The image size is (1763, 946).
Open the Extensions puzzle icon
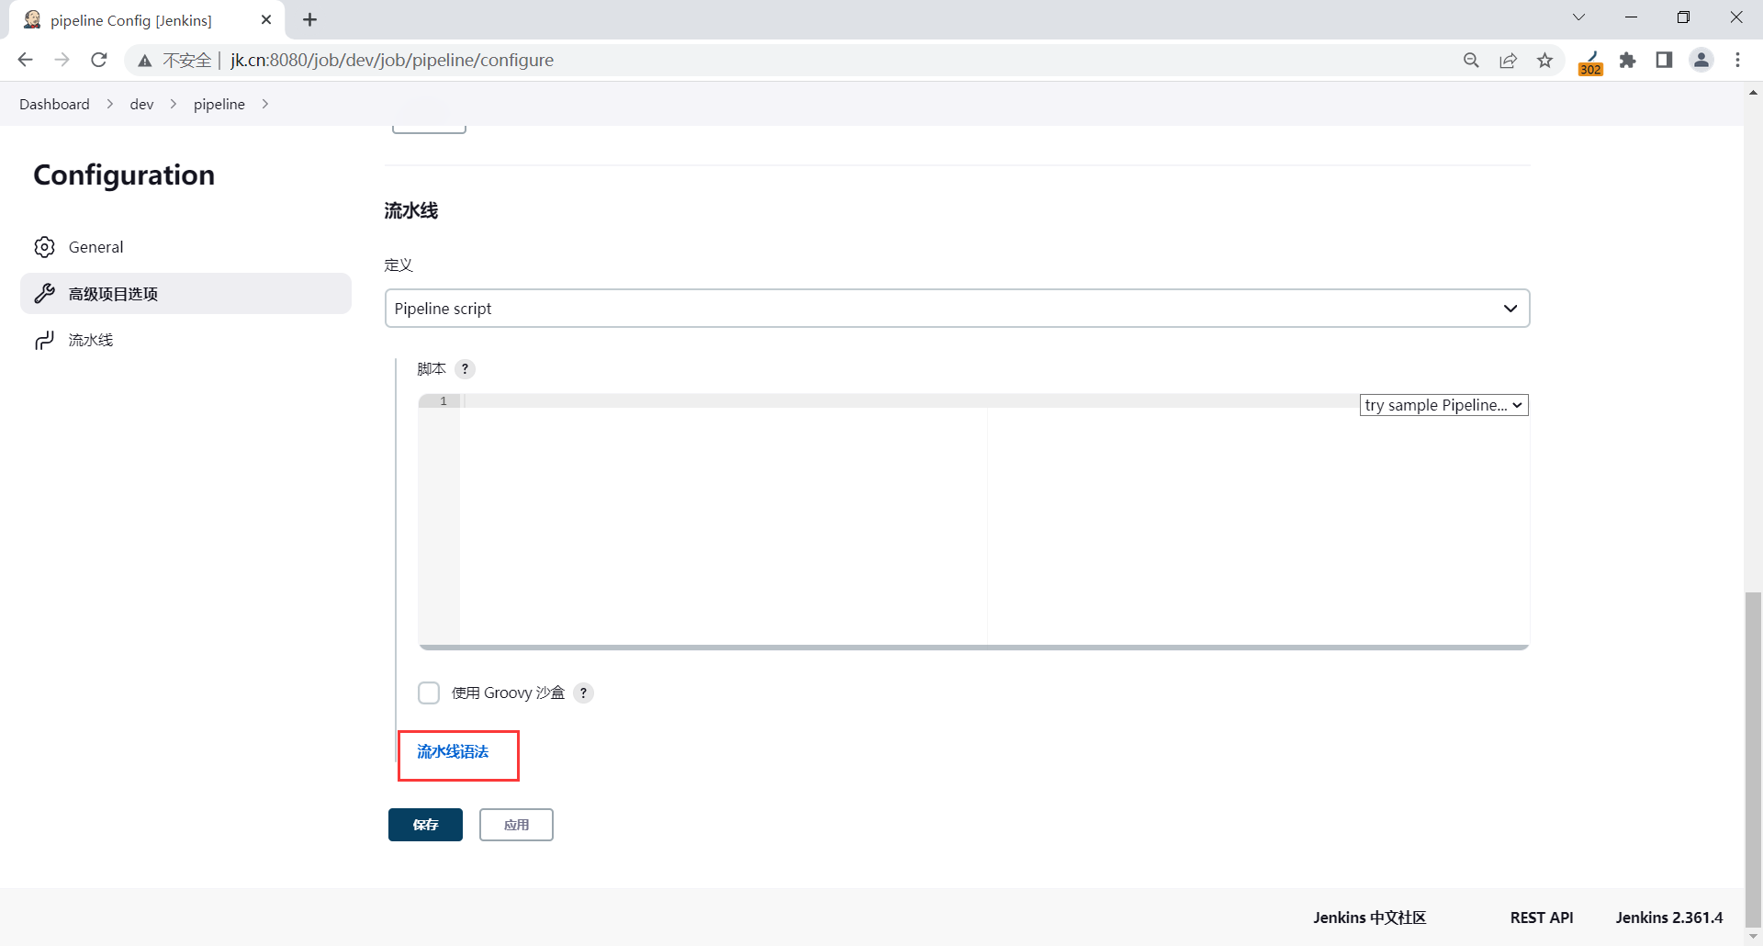pos(1628,61)
